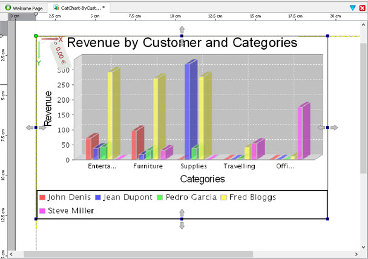368x259 pixels.
Task: Click the up arrow above the chart
Action: tap(182, 29)
